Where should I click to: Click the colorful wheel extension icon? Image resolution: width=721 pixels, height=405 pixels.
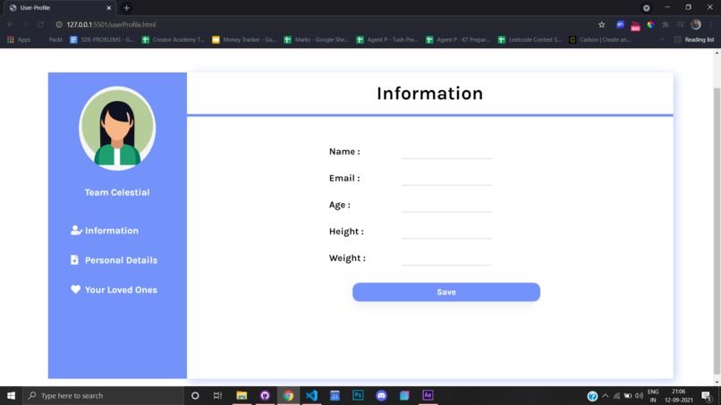(650, 24)
